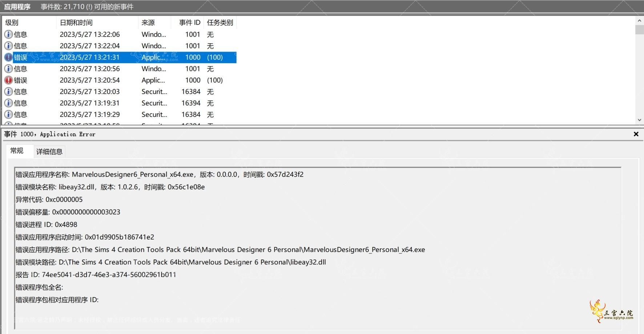Click source Applic... in 13:20:54 row
The image size is (644, 334).
pos(153,80)
